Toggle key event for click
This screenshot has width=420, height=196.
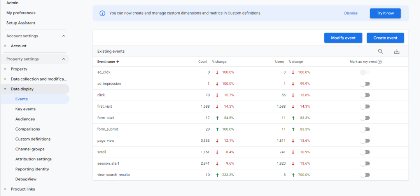click(365, 95)
